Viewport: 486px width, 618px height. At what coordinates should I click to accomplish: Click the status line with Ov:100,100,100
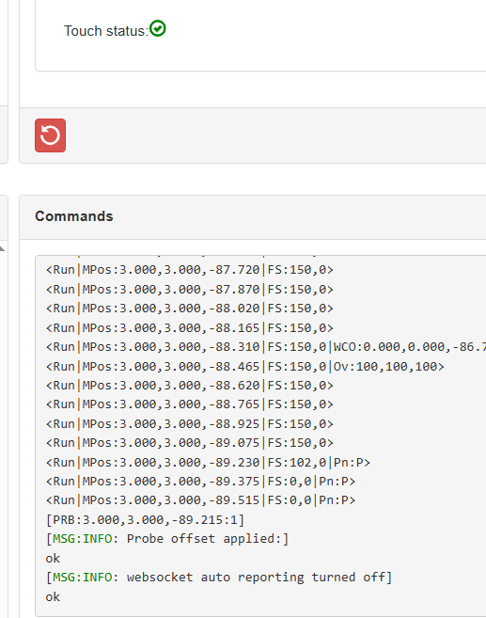coord(245,367)
